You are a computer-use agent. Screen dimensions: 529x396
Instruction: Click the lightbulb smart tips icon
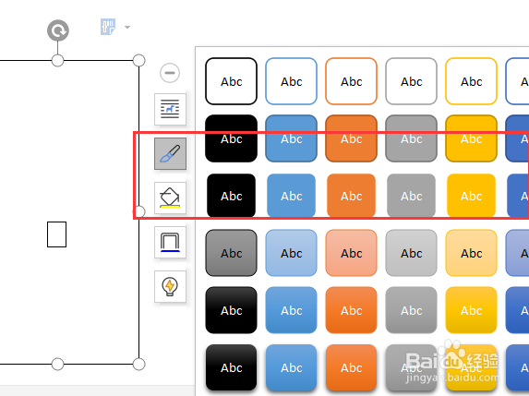pyautogui.click(x=170, y=286)
